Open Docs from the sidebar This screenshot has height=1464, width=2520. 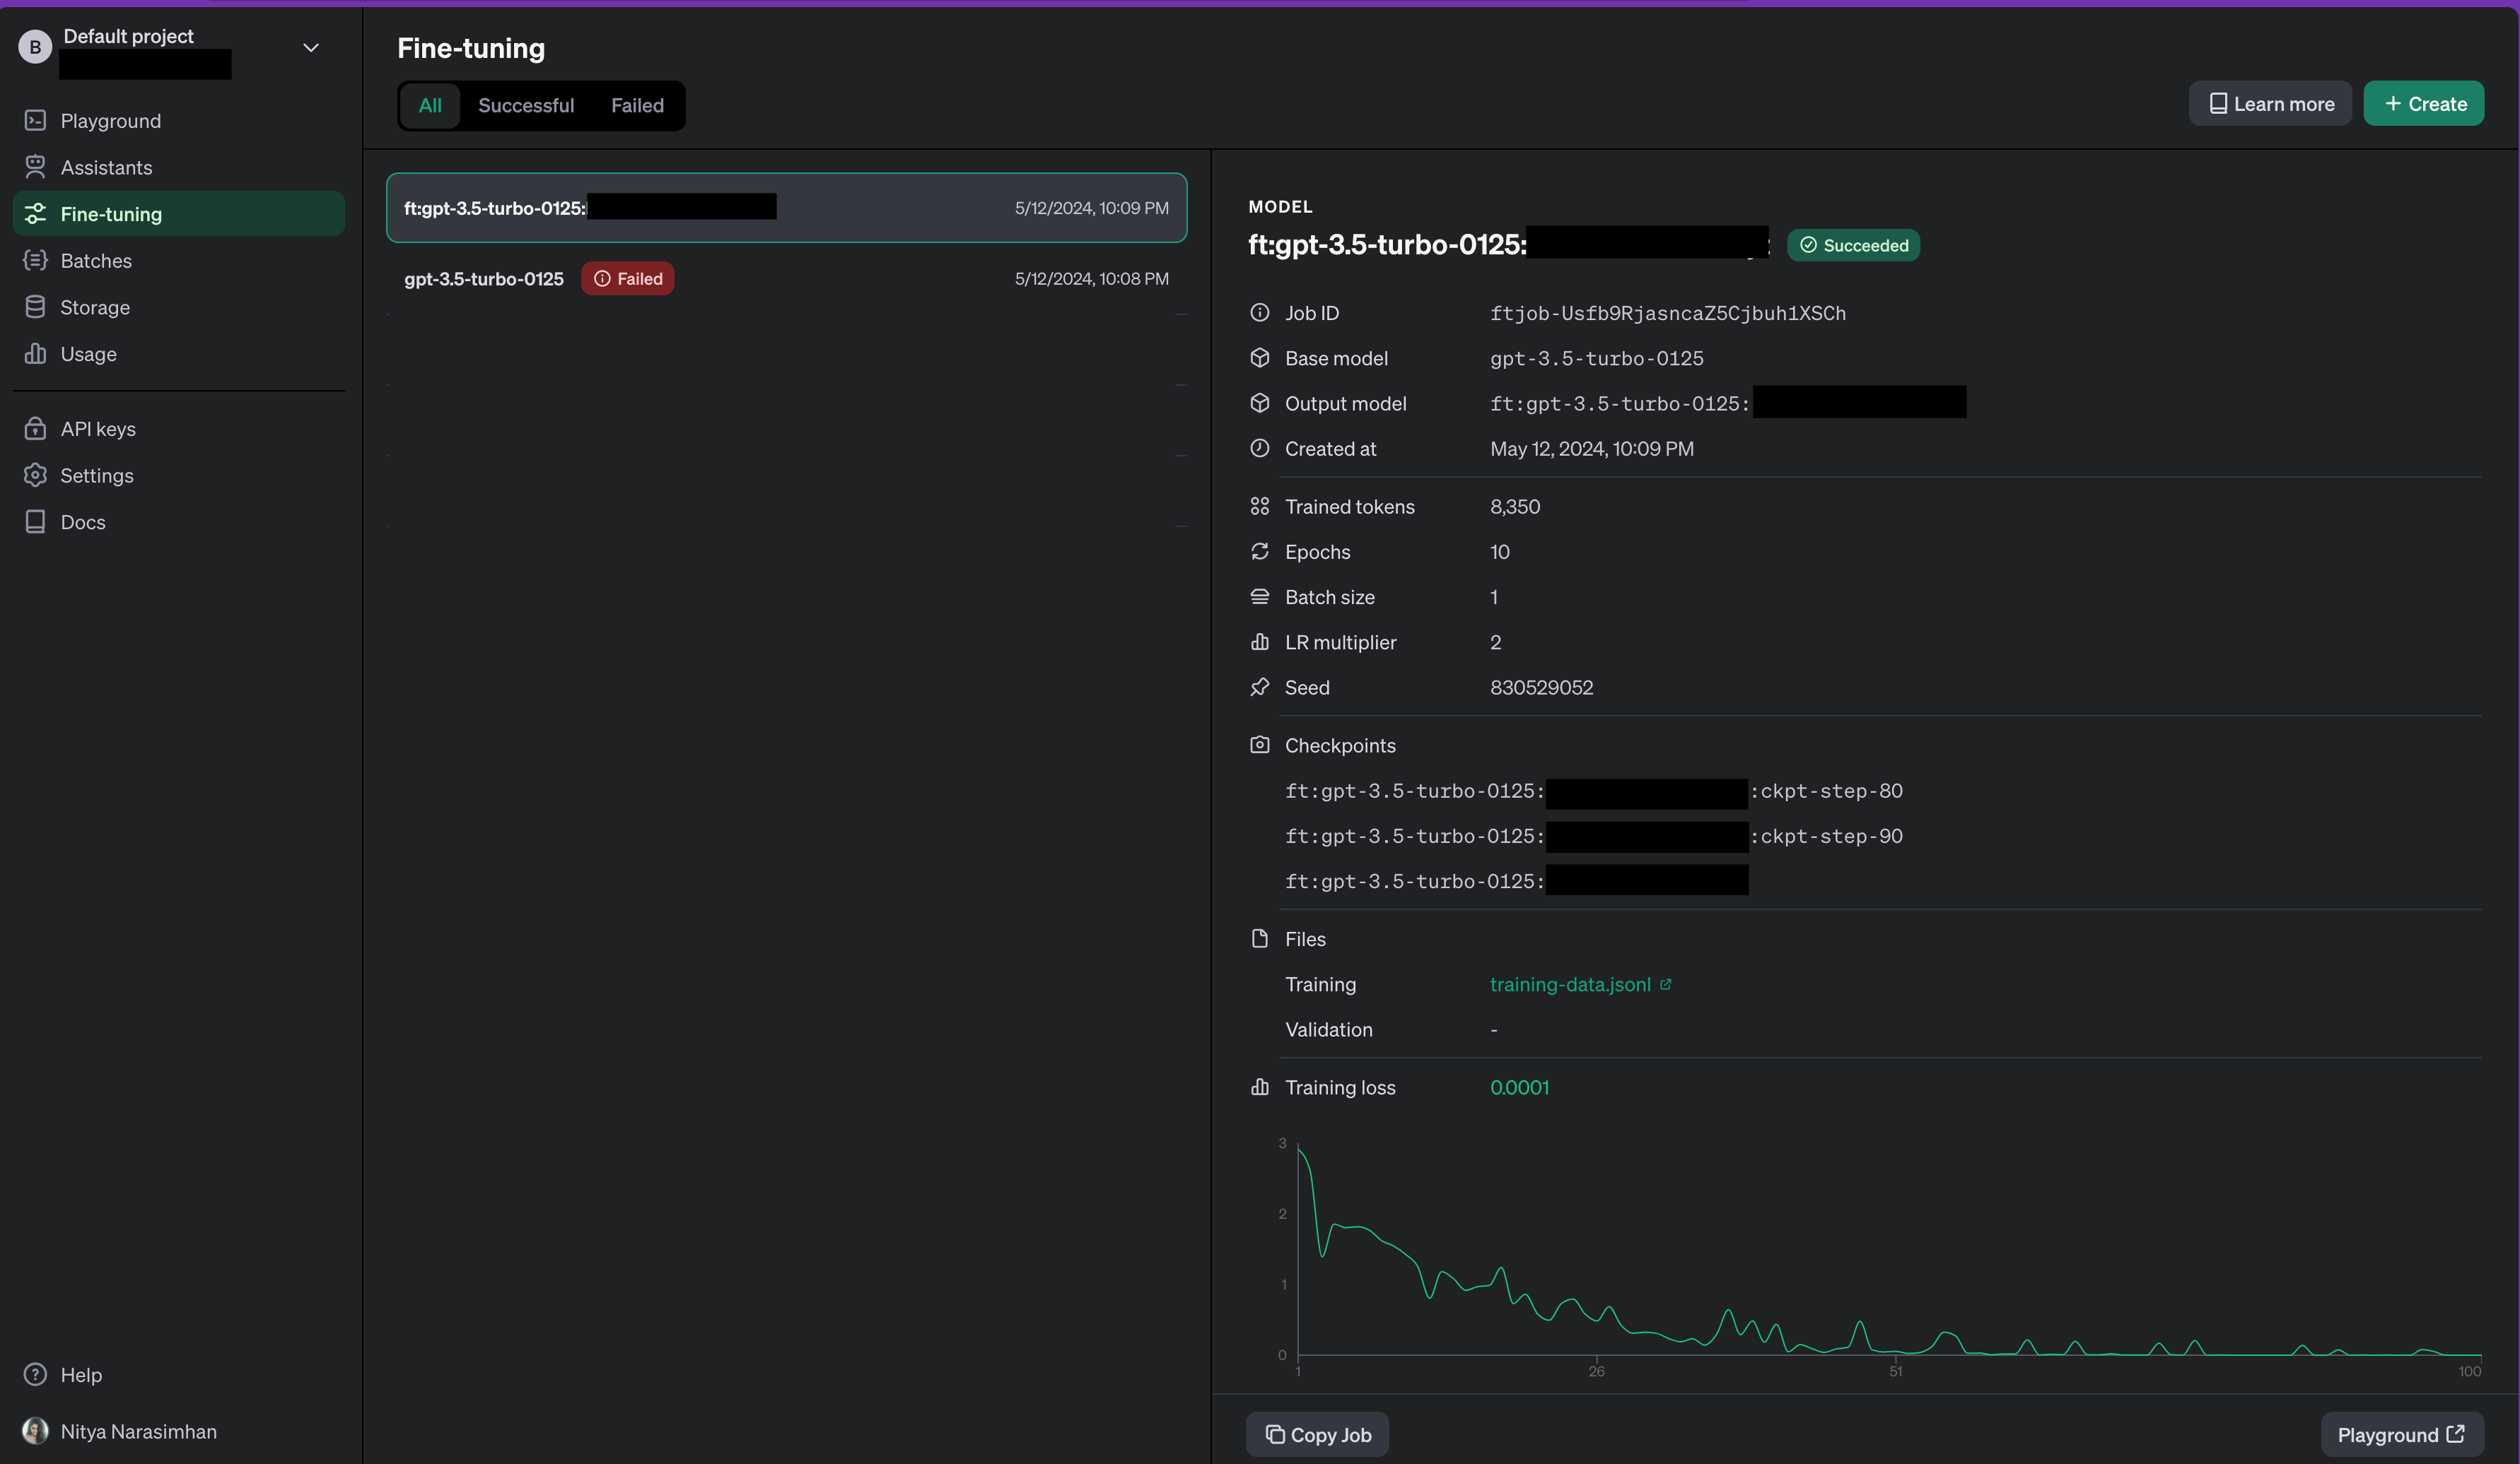pos(82,521)
